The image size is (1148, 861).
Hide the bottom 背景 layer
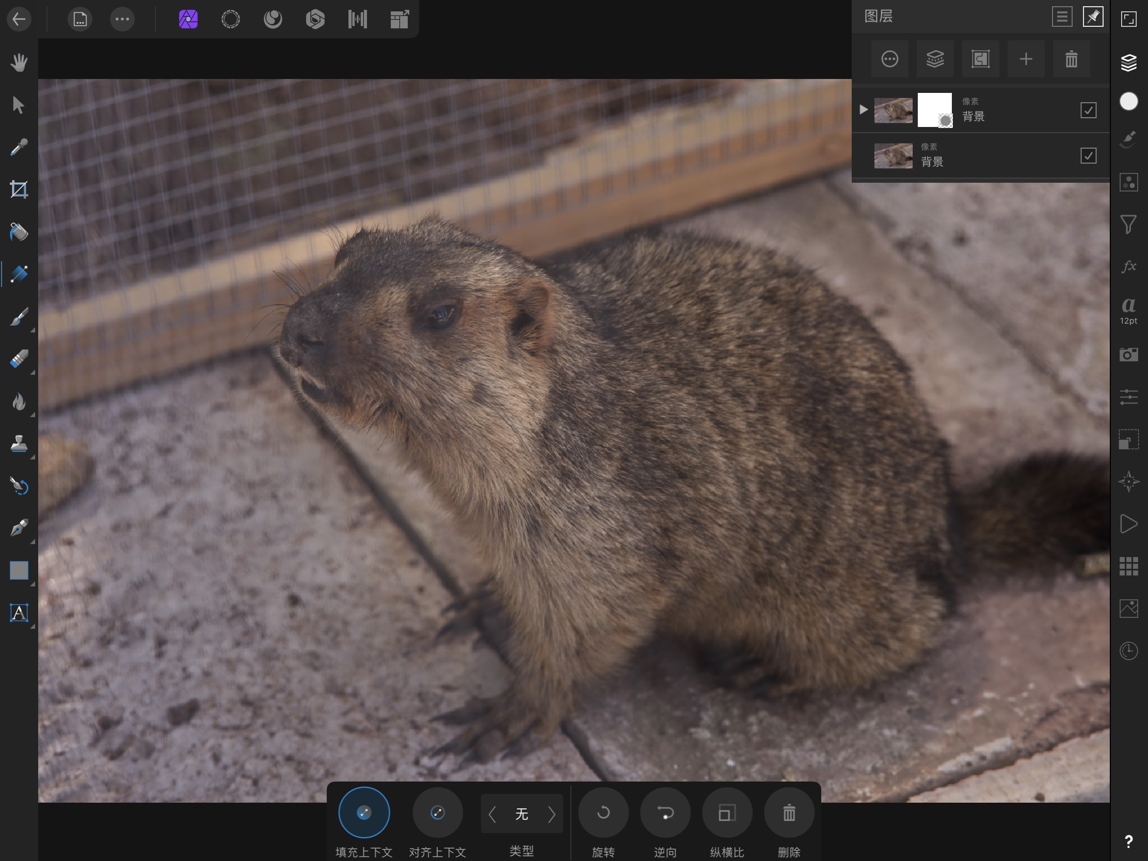(x=1089, y=155)
